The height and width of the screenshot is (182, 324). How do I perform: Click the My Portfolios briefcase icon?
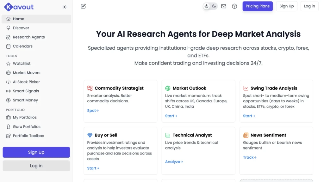(x=8, y=118)
